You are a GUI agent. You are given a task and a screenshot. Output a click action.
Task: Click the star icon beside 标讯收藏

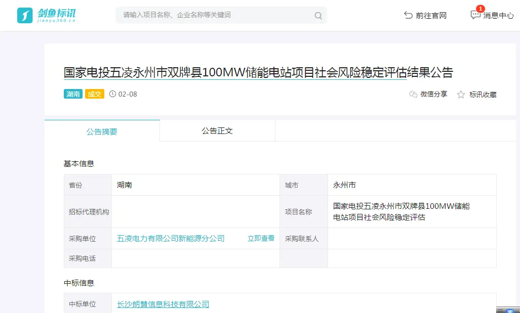[x=461, y=94]
